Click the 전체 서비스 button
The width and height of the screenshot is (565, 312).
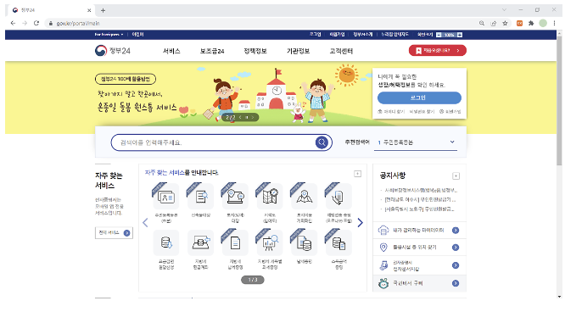114,233
